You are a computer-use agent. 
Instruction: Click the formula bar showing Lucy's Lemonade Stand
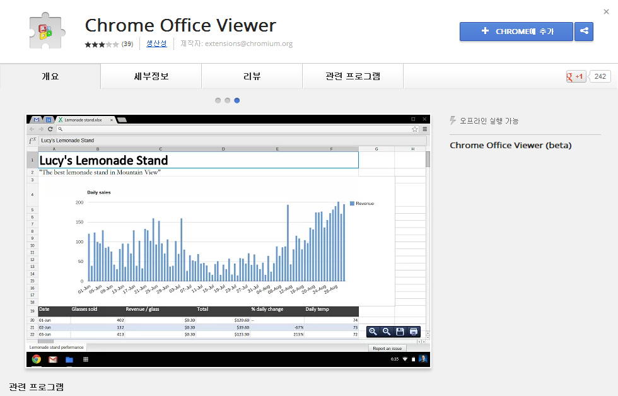(x=233, y=140)
